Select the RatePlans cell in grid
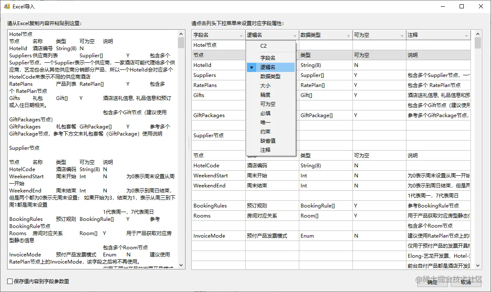This screenshot has width=491, height=292. pyautogui.click(x=219, y=85)
